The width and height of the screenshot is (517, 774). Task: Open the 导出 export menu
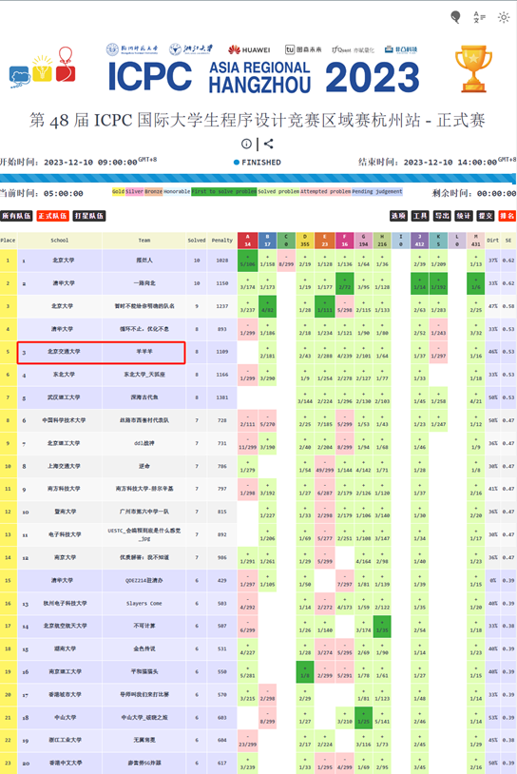pyautogui.click(x=442, y=216)
